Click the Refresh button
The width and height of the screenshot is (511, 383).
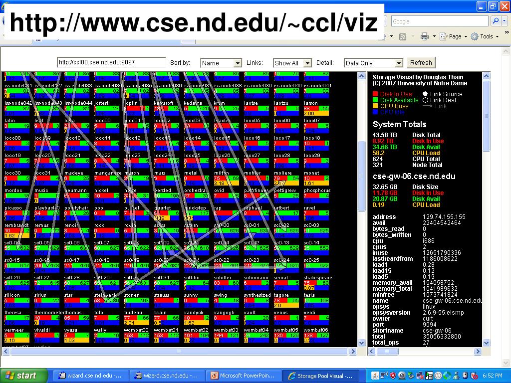point(421,62)
